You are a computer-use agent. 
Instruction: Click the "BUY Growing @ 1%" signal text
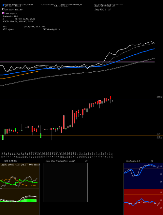click(x=51, y=29)
